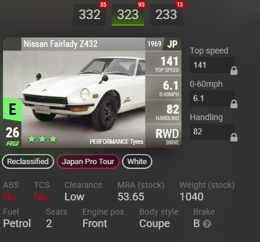Click the Reclassified tag
This screenshot has height=242, width=260.
click(28, 162)
